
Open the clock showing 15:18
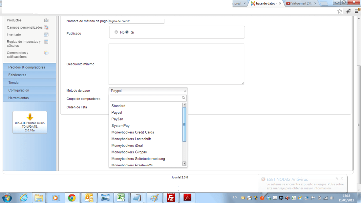click(x=346, y=198)
